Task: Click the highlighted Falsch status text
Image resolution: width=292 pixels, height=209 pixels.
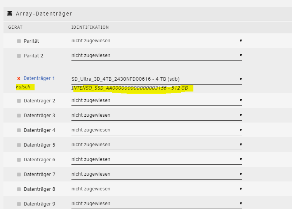Action: [x=23, y=87]
